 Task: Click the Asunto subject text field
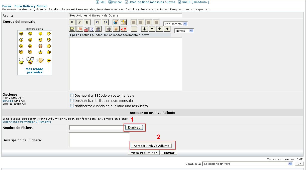tap(125, 15)
